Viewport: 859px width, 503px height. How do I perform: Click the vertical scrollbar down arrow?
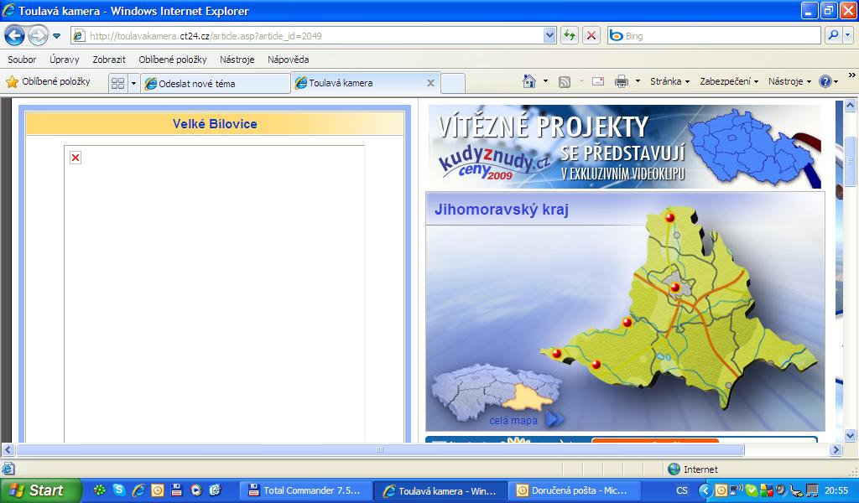click(x=851, y=436)
